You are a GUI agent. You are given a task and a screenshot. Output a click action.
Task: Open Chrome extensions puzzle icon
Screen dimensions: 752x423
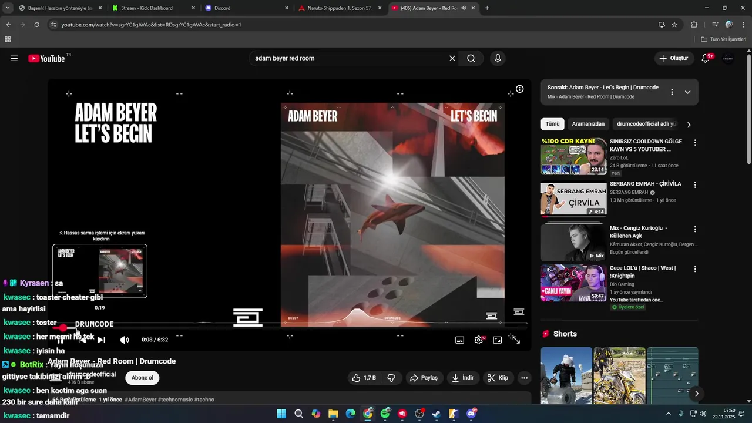coord(694,25)
